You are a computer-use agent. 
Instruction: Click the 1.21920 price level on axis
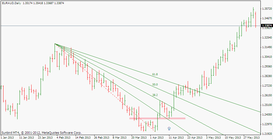265,134
